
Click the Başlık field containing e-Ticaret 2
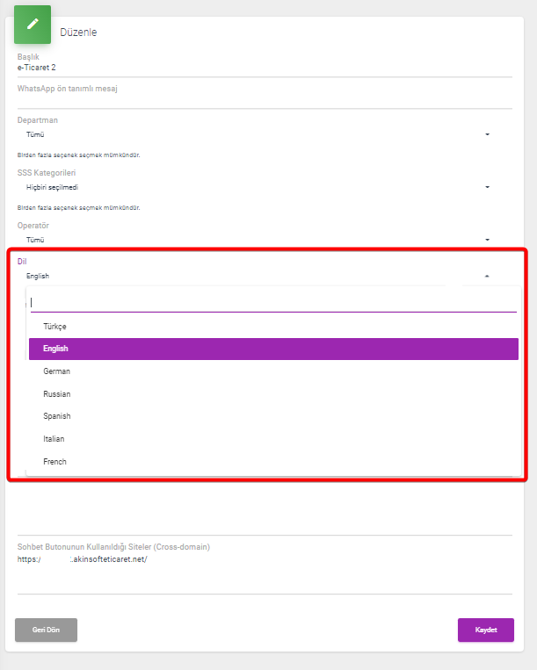[x=265, y=68]
